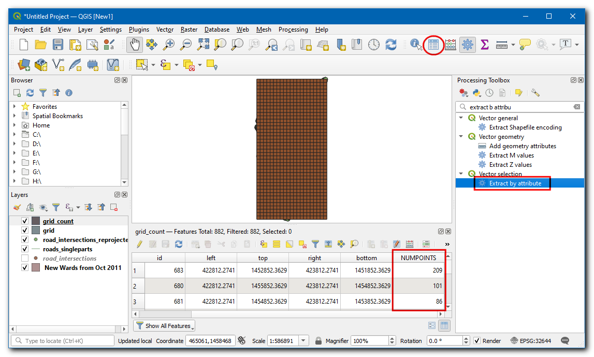This screenshot has height=357, width=594.
Task: Toggle the Render checkbox in status bar
Action: point(477,341)
